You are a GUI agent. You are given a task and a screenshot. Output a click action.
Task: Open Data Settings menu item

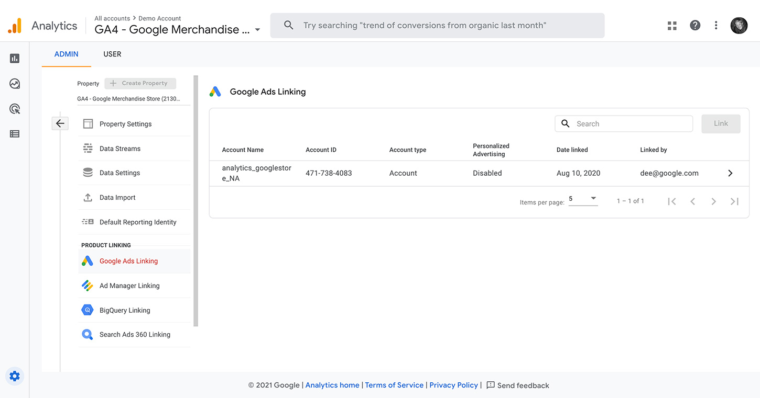[134, 173]
